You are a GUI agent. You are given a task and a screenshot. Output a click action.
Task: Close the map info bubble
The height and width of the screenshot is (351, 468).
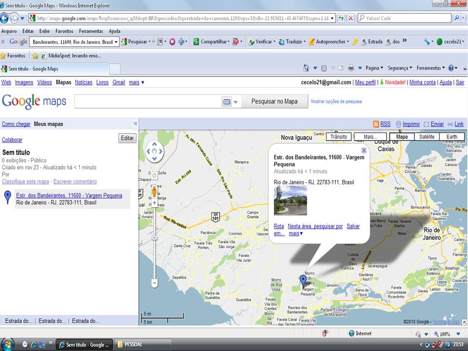(364, 150)
